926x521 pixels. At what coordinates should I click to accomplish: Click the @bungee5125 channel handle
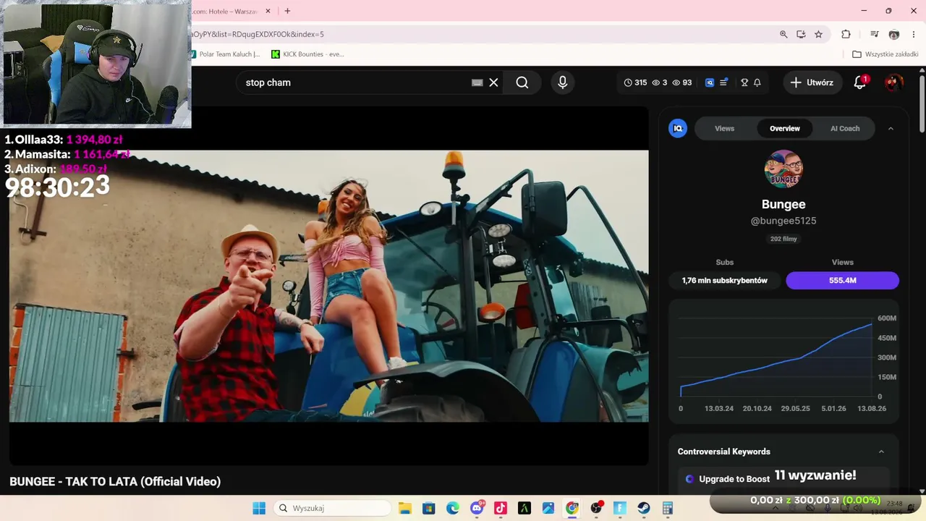click(x=783, y=221)
